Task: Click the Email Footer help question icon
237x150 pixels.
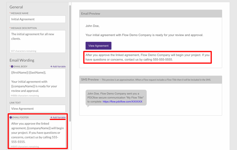Action: 11,118
